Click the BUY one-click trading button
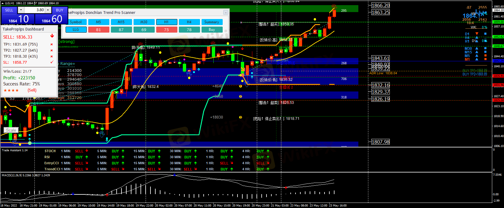Image resolution: width=504 pixels, height=208 pixels. [x=60, y=10]
